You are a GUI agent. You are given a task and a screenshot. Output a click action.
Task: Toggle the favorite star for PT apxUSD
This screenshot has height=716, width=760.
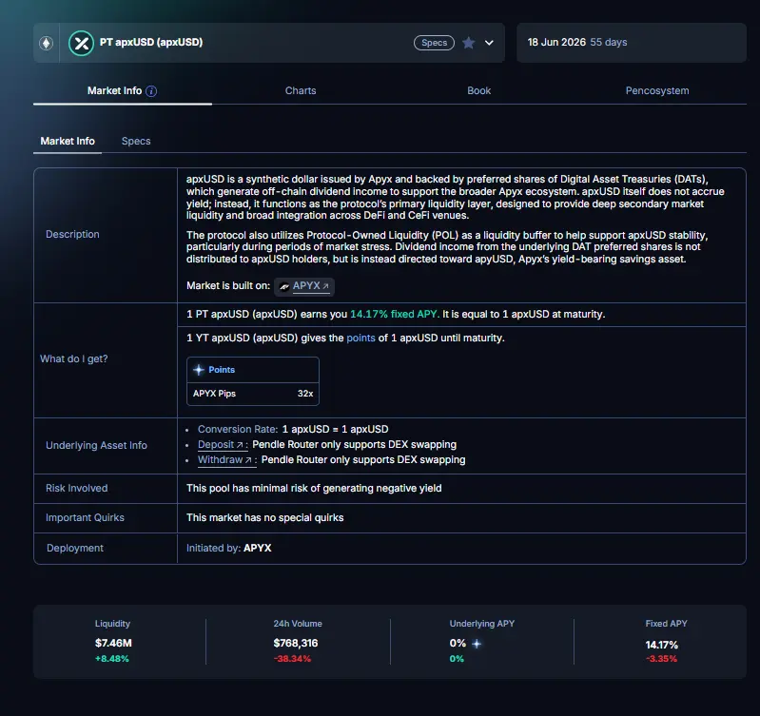468,43
